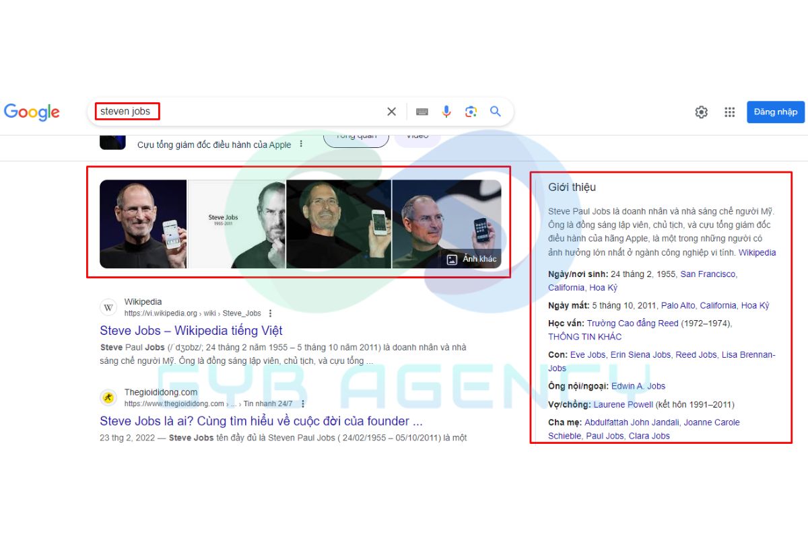The image size is (808, 538).
Task: Open settings gear icon
Action: pos(701,112)
